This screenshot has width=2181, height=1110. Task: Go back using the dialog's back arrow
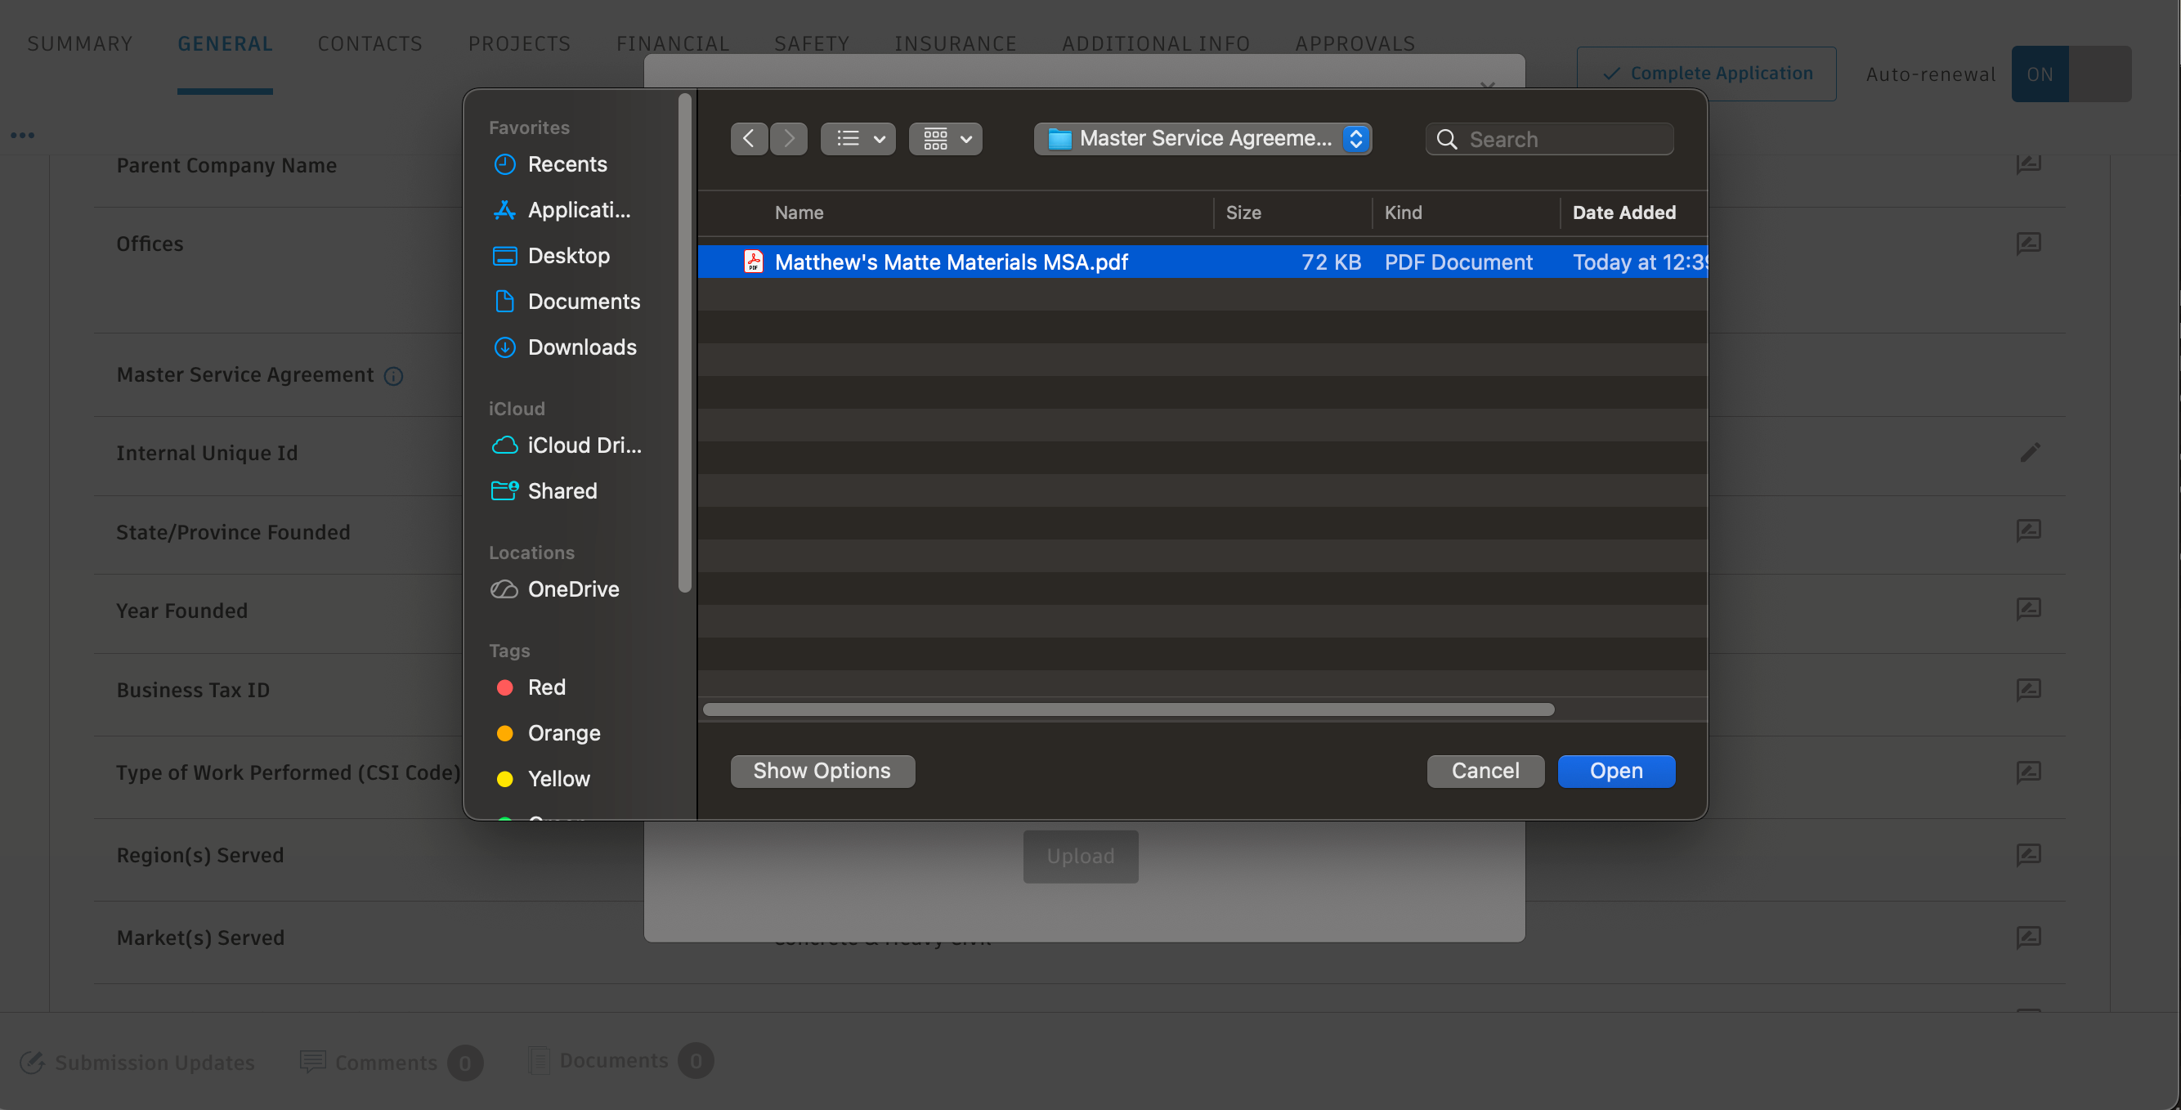click(x=749, y=138)
